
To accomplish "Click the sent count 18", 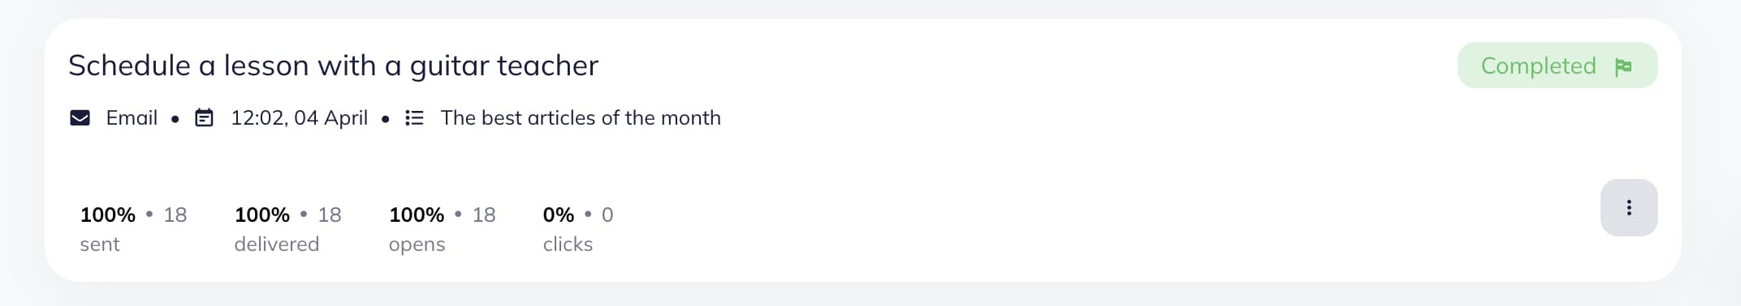I will click(x=175, y=215).
